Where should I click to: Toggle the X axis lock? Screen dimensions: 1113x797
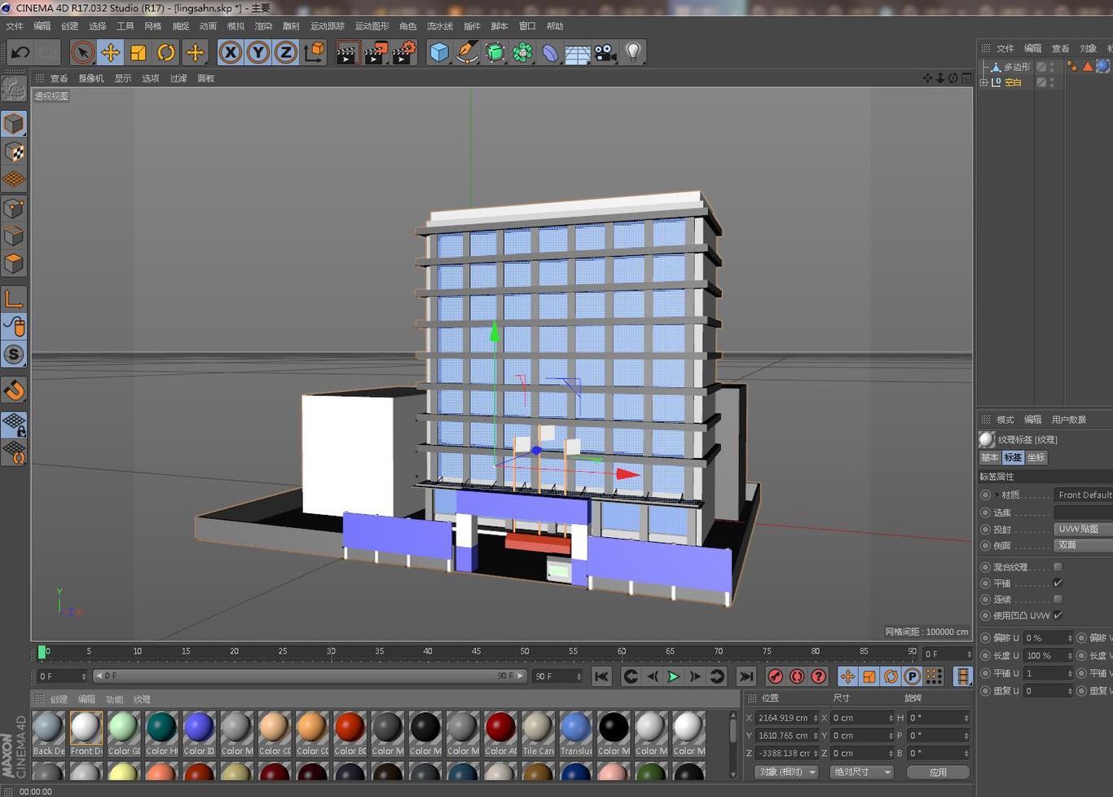coord(231,53)
